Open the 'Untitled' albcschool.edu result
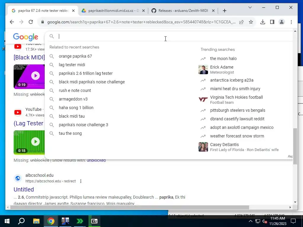303x227 pixels. click(24, 189)
